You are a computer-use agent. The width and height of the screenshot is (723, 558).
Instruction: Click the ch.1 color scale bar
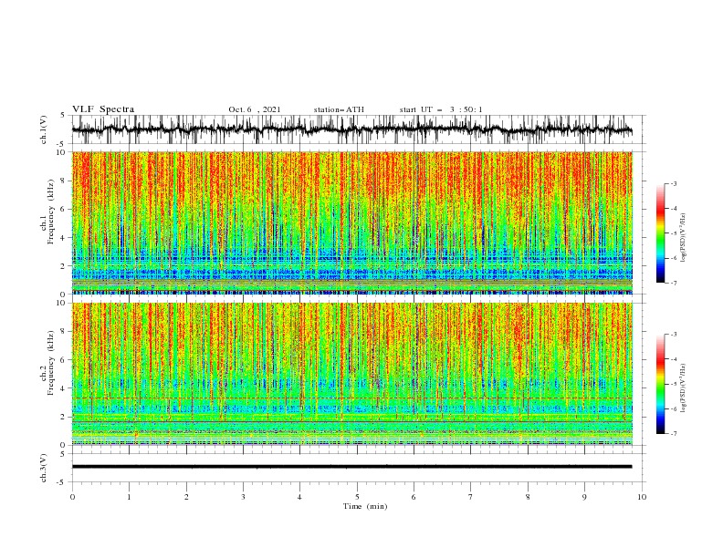pos(660,233)
